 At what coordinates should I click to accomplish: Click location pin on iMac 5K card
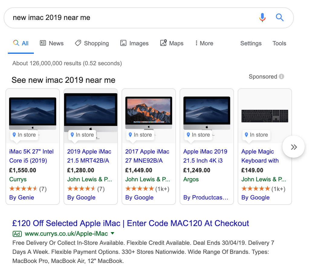click(14, 135)
